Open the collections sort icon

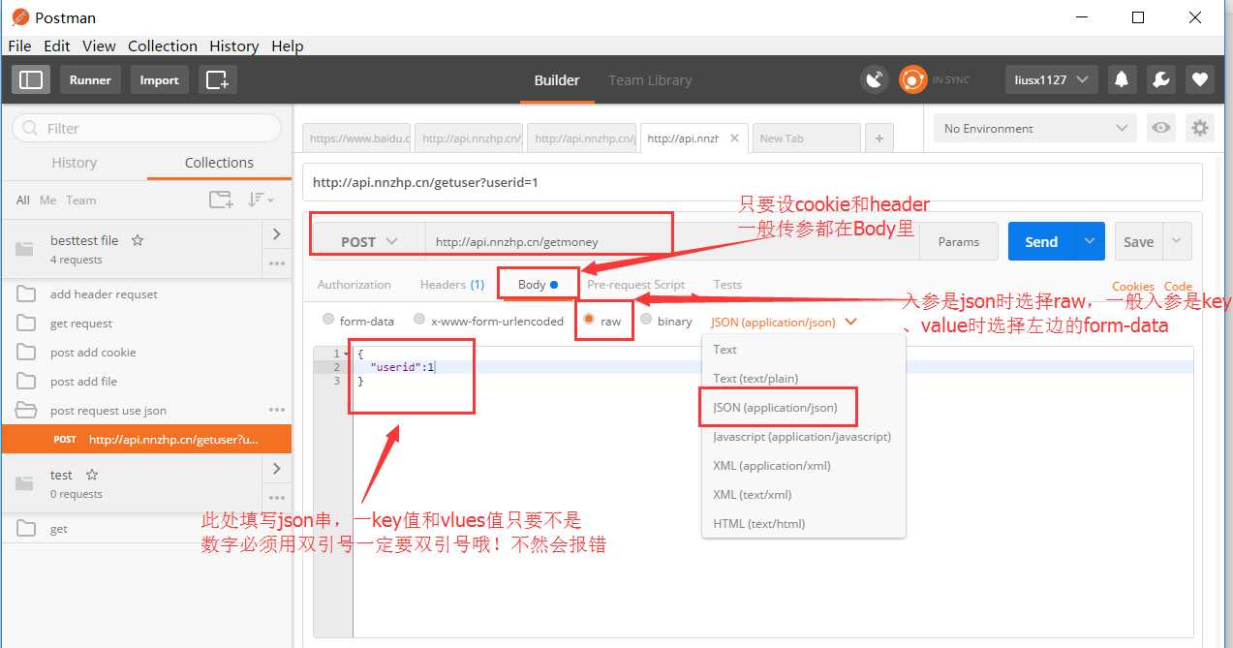[260, 200]
